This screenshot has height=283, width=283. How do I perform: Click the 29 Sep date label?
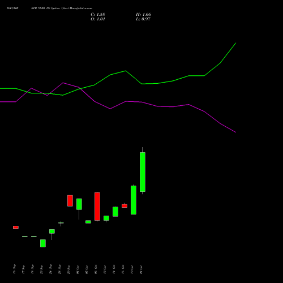click(69, 269)
